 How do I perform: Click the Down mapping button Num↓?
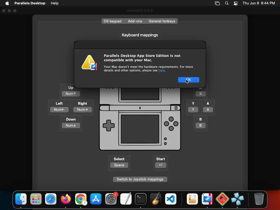[x=71, y=125]
